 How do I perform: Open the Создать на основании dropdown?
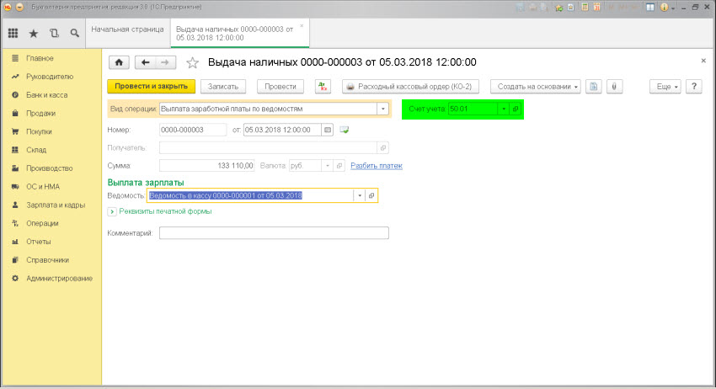[536, 86]
